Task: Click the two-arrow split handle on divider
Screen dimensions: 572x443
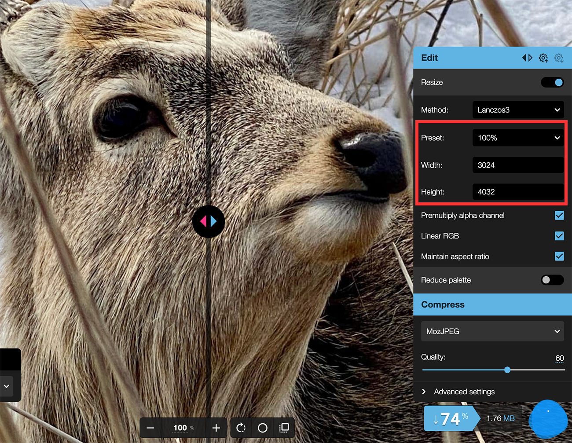Action: pyautogui.click(x=209, y=221)
